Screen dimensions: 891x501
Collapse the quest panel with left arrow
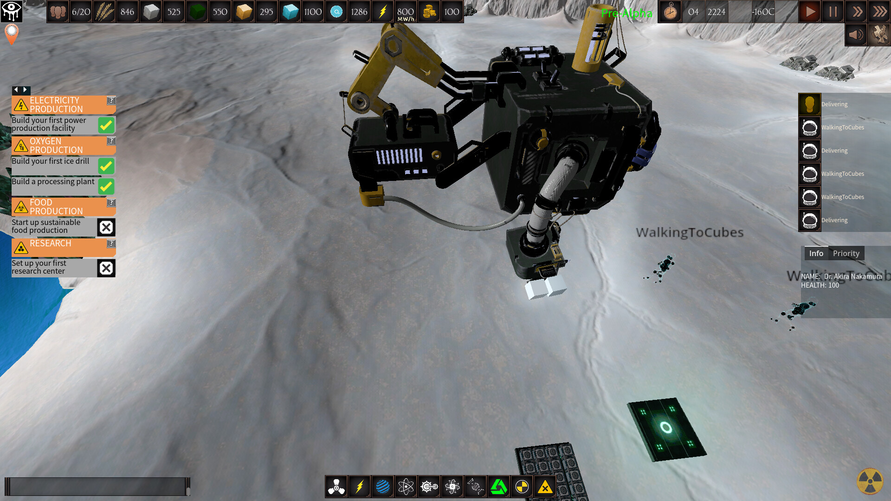(x=15, y=90)
